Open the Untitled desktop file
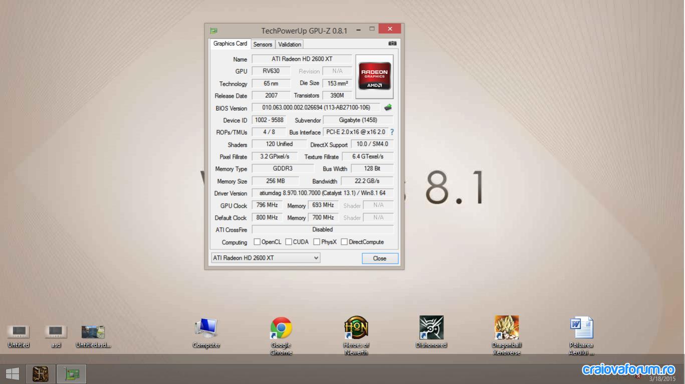The height and width of the screenshot is (384, 685). [19, 336]
